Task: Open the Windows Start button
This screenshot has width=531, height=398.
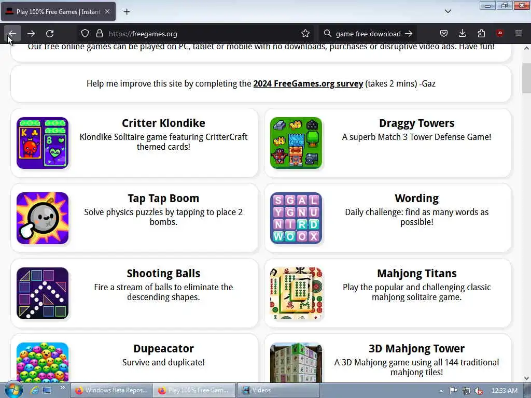Action: pyautogui.click(x=13, y=390)
